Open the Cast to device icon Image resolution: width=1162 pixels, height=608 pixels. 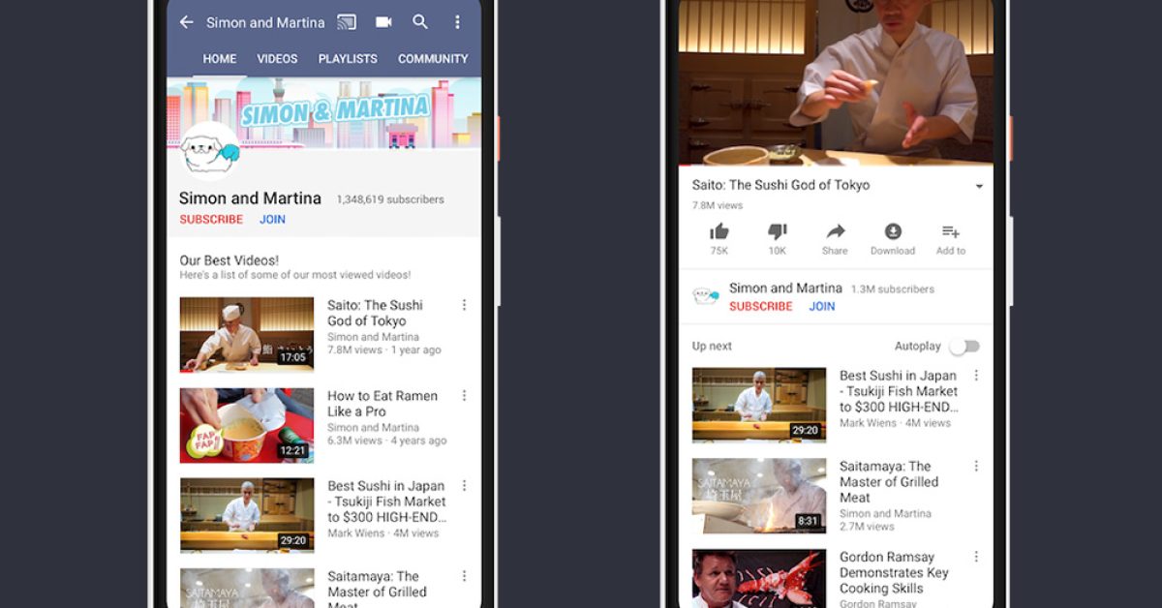(x=346, y=22)
